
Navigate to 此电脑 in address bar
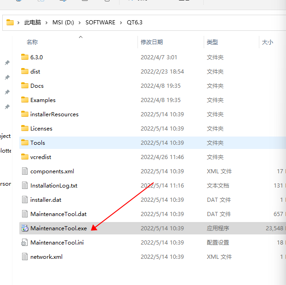(33, 23)
